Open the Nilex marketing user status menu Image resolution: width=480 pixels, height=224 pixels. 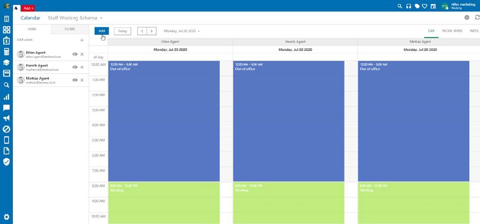coord(457,6)
